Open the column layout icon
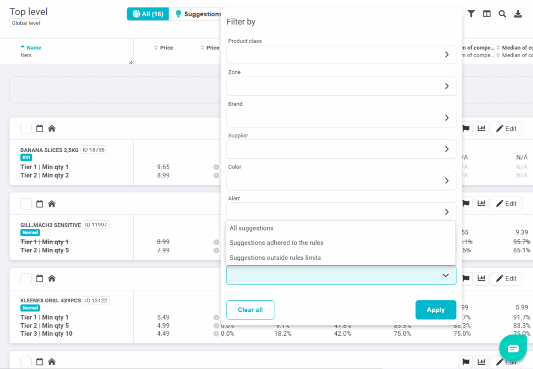This screenshot has height=369, width=533. tap(487, 14)
